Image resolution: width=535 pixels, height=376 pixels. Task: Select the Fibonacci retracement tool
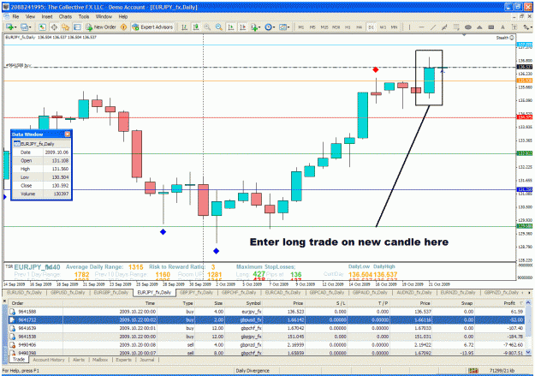coord(456,27)
